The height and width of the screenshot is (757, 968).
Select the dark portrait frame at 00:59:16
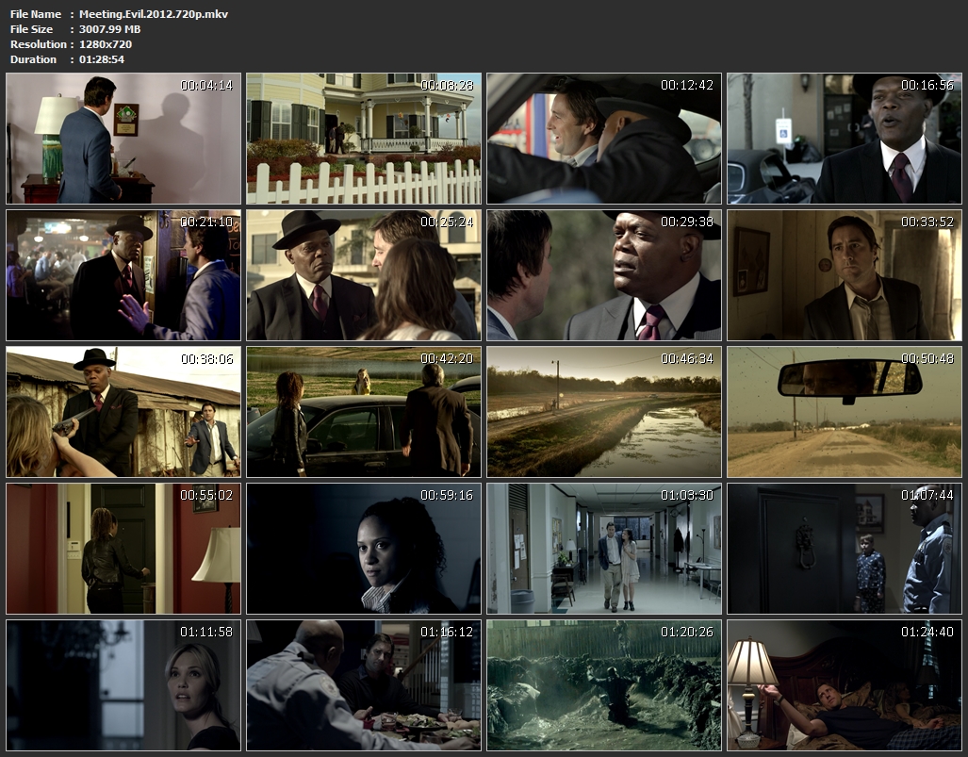tap(364, 549)
